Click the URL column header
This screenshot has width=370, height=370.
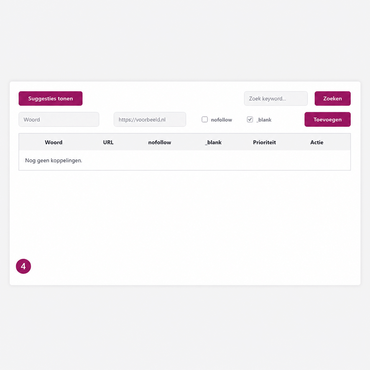(108, 142)
